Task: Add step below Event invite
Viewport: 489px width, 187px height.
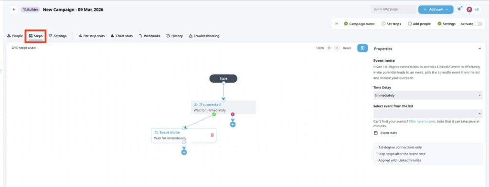Action: (184, 152)
